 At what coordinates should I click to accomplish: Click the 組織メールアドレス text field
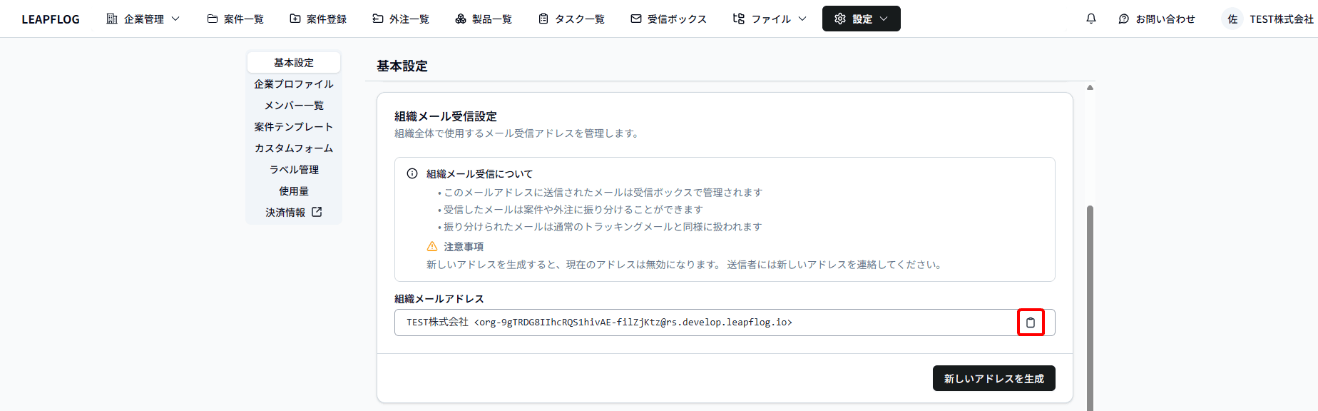(703, 323)
